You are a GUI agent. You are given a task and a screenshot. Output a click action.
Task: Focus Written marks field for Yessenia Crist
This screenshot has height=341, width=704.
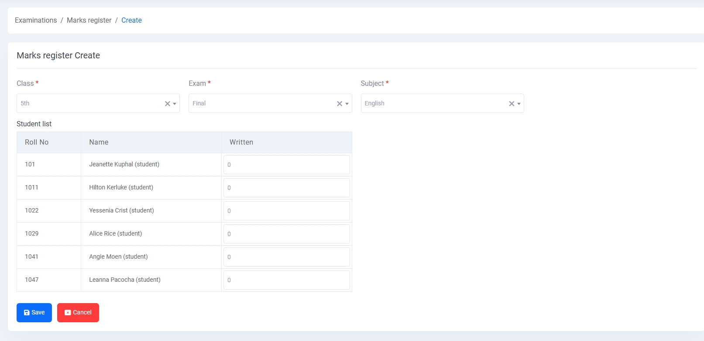tap(286, 211)
